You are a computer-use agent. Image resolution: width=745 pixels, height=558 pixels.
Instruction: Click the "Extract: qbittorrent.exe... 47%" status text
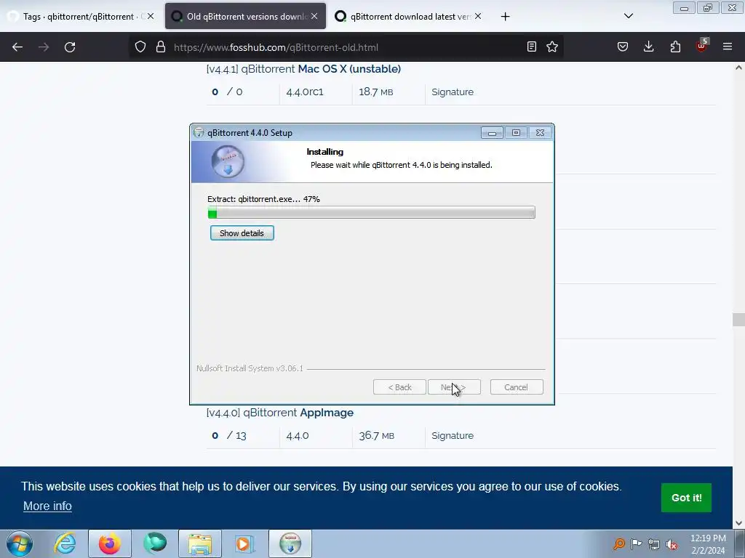pyautogui.click(x=263, y=199)
